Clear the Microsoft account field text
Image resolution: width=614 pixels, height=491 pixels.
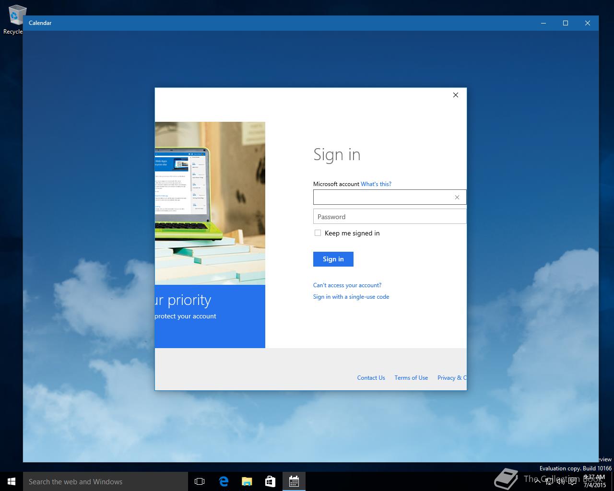[x=457, y=197]
